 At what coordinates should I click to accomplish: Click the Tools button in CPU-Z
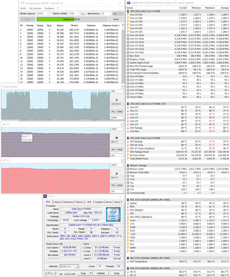pyautogui.click(x=83, y=273)
